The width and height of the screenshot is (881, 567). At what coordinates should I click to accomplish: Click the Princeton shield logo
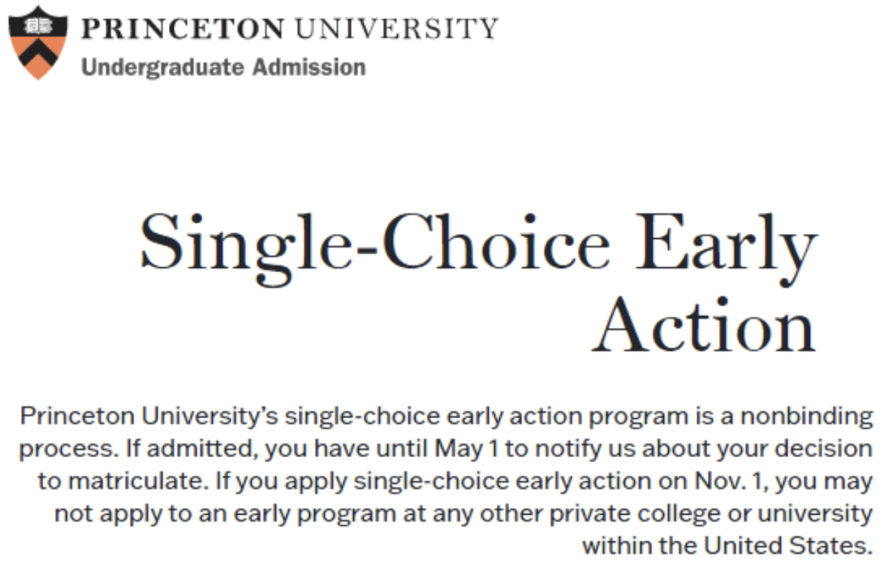[x=38, y=42]
